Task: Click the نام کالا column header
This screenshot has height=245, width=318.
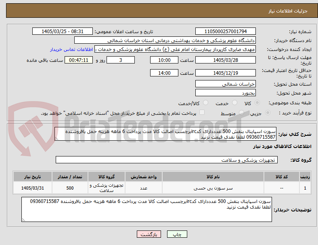Action: pos(213,177)
